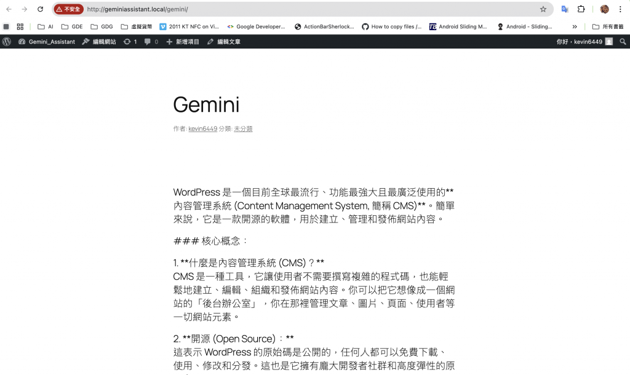The image size is (630, 375).
Task: Click the first bookmark bar square icon
Action: (6, 26)
